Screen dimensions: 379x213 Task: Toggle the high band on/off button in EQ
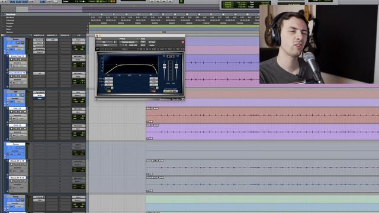click(154, 91)
